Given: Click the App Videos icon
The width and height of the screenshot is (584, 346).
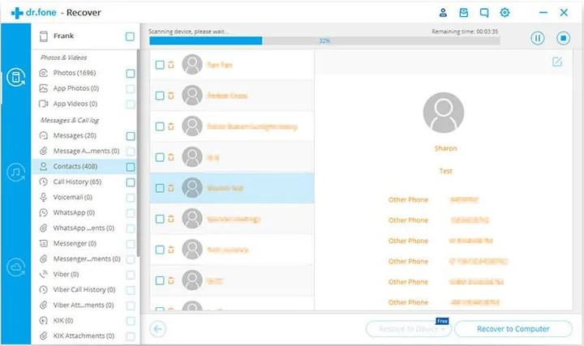Looking at the screenshot, I should point(44,104).
